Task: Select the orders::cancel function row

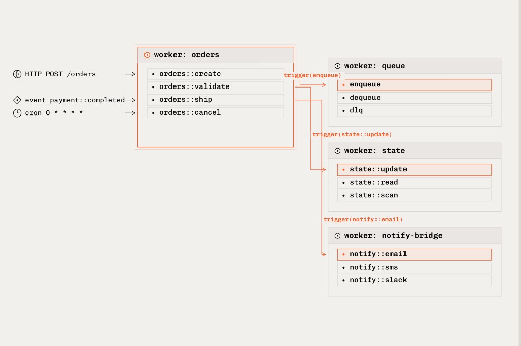Action: coord(216,112)
